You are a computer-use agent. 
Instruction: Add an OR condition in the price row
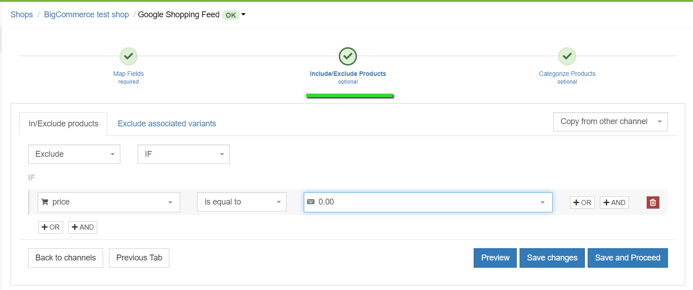tap(582, 202)
